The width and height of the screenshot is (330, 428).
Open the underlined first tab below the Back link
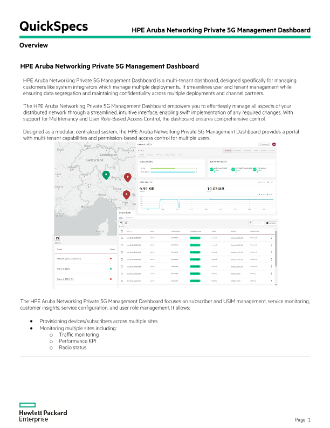[142, 155]
